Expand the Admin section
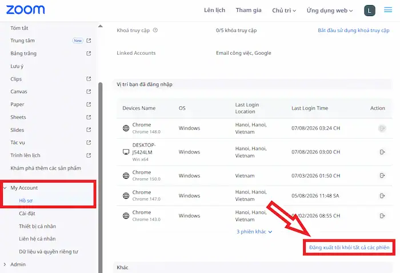Viewport: 400px width, 273px height. coord(5,264)
